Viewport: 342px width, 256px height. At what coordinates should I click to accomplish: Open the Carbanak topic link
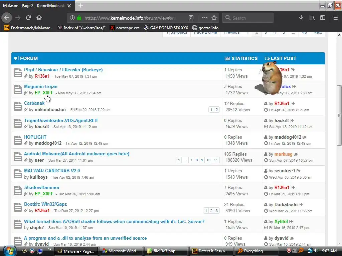[34, 103]
